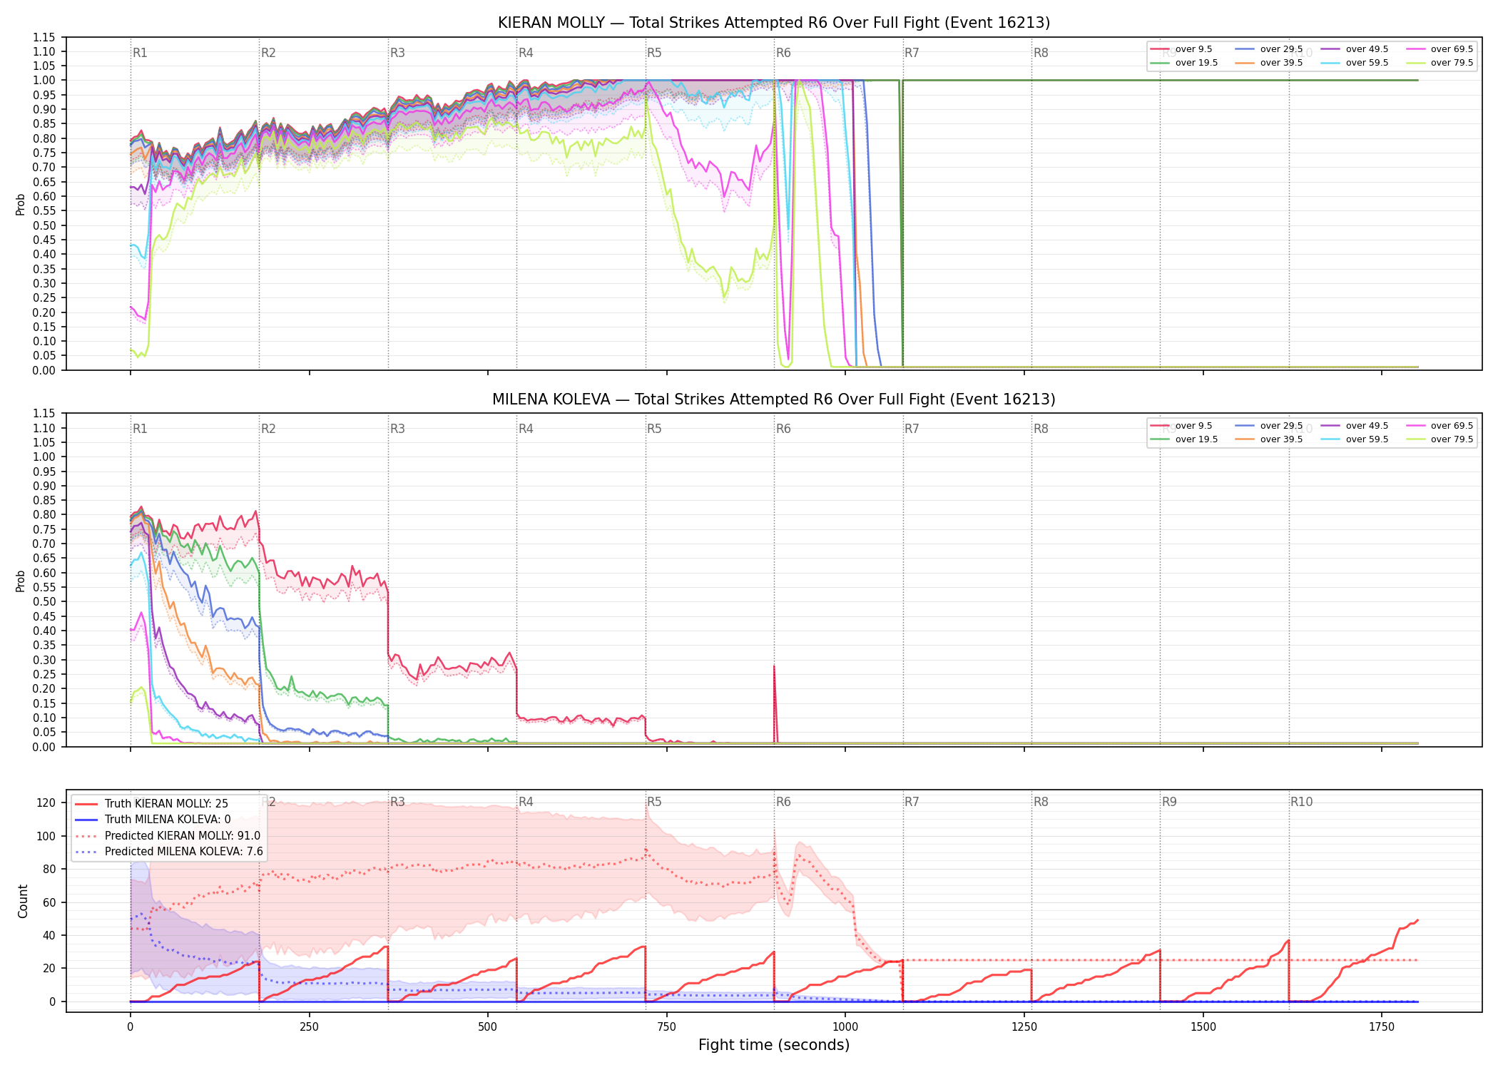Click the R8 round label in the KIERAN MOLLY chart
This screenshot has width=1498, height=1070.
1041,53
